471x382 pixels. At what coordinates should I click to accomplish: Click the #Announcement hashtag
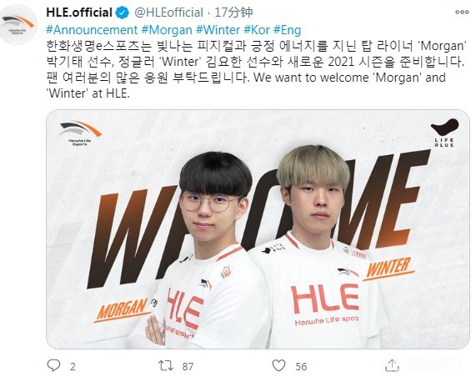[92, 30]
